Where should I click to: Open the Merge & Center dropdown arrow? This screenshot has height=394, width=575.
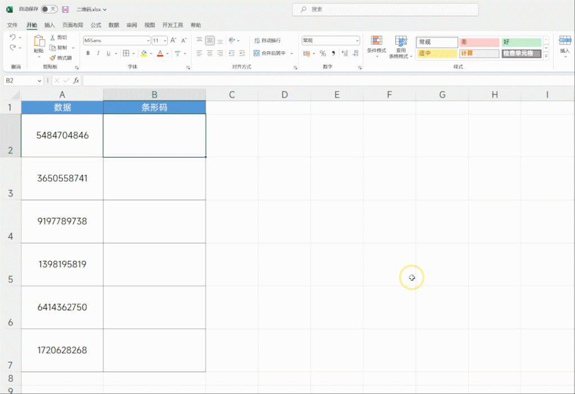(291, 53)
